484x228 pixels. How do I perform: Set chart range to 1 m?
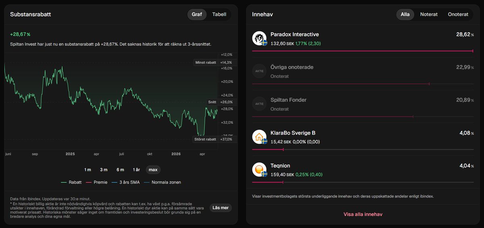pyautogui.click(x=88, y=170)
